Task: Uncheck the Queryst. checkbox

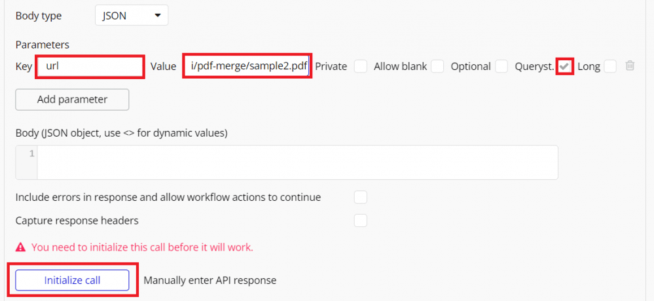Action: [x=565, y=66]
